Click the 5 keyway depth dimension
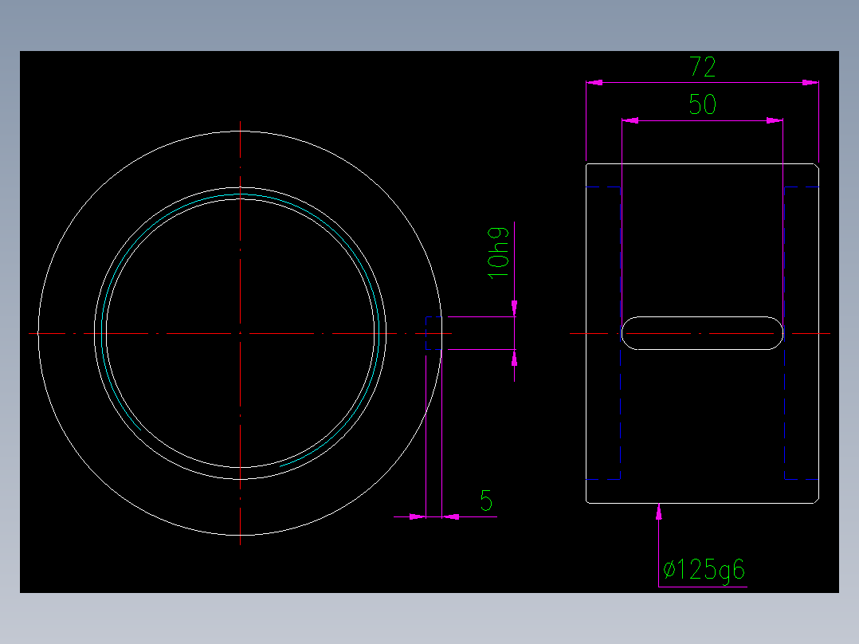 point(486,501)
